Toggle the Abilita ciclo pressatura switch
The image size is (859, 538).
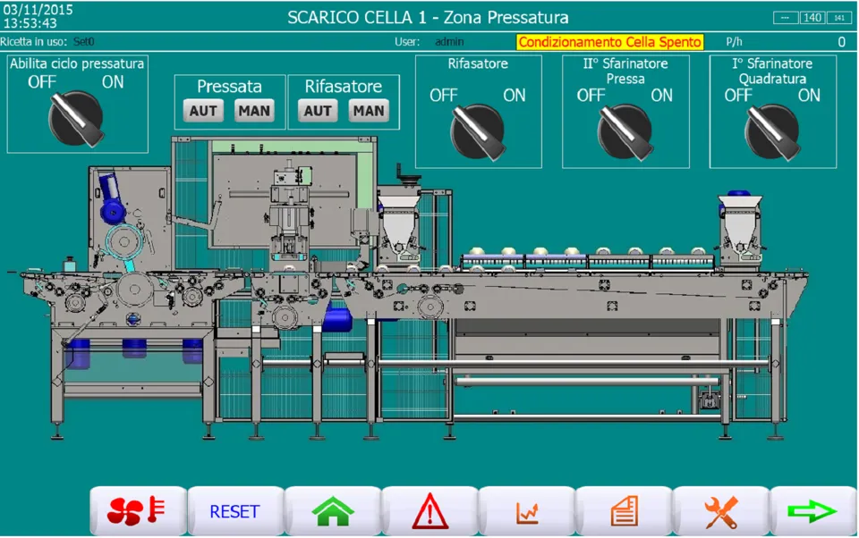[x=76, y=118]
